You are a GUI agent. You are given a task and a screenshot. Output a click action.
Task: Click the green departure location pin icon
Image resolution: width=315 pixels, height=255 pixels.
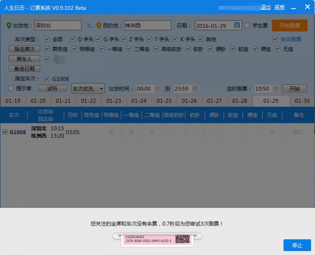9,26
